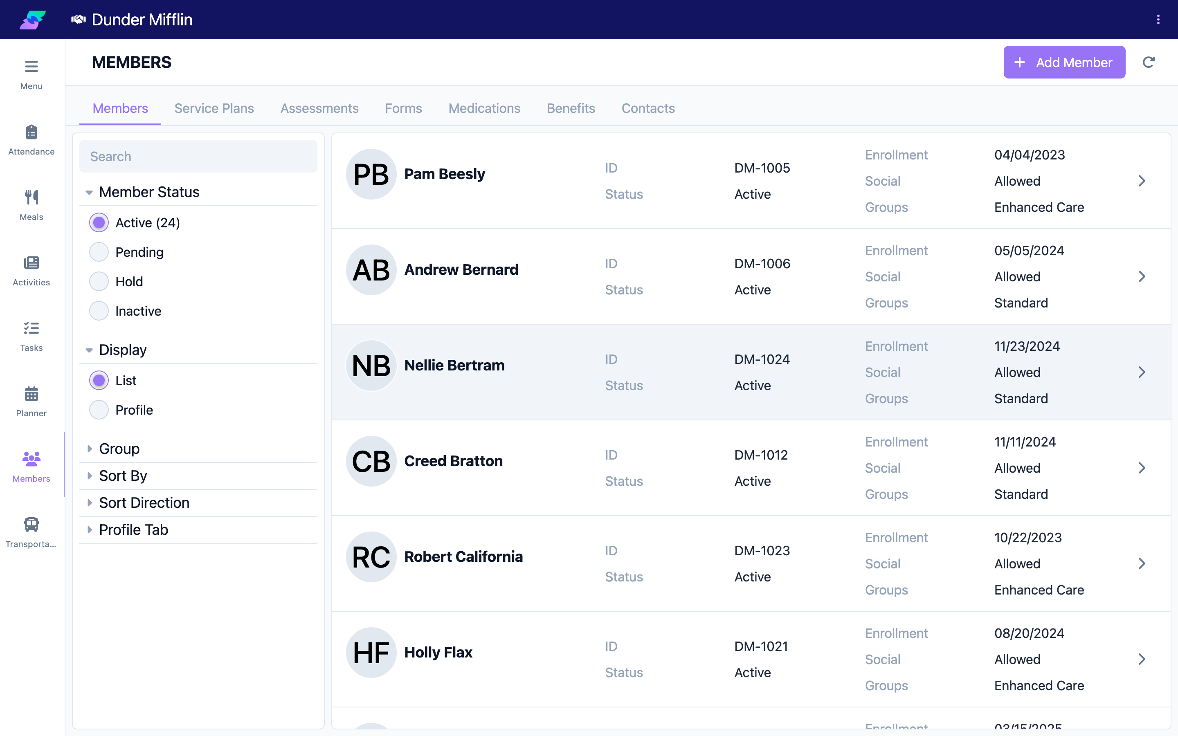The image size is (1178, 736).
Task: Select Profile display radio
Action: click(x=99, y=410)
